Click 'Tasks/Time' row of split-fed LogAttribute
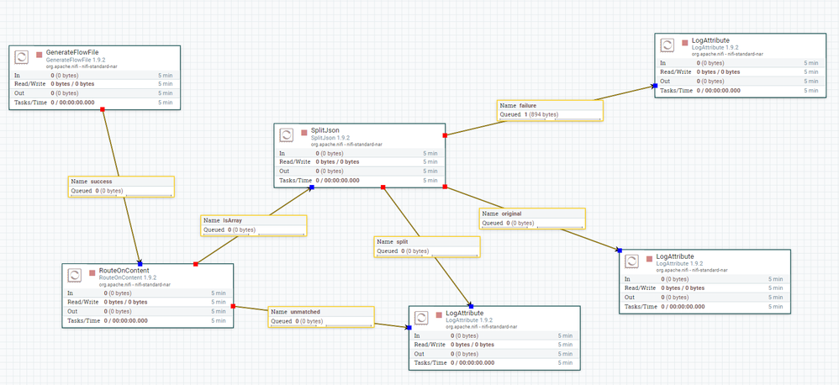The height and width of the screenshot is (385, 839). click(494, 363)
